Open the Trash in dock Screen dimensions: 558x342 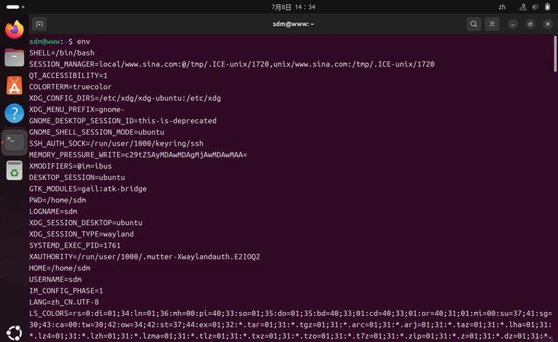click(14, 170)
